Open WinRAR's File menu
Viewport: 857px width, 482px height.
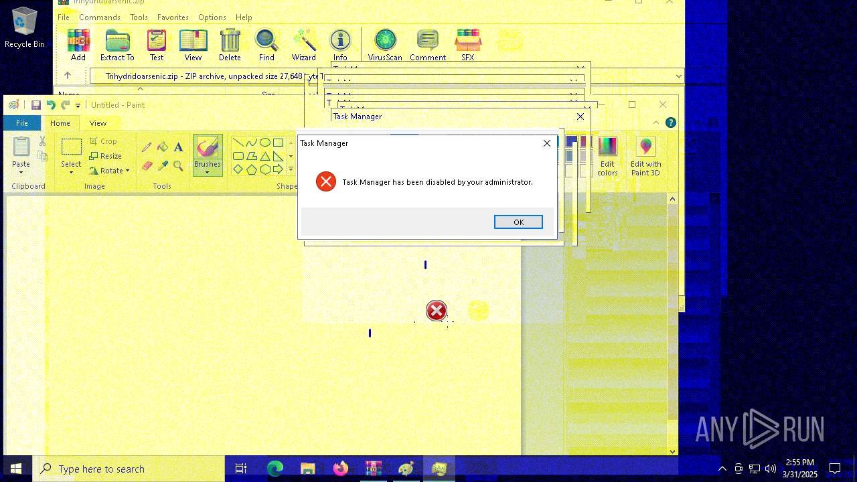click(x=64, y=17)
